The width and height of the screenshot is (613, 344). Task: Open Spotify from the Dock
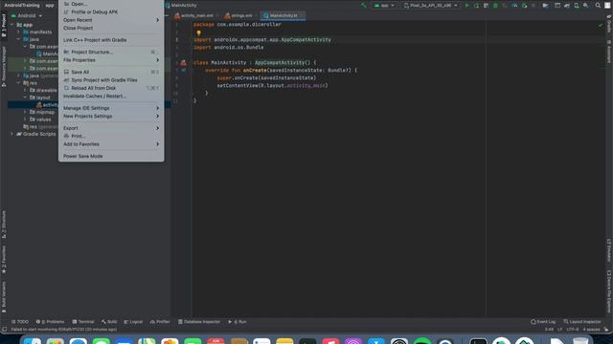tap(422, 340)
